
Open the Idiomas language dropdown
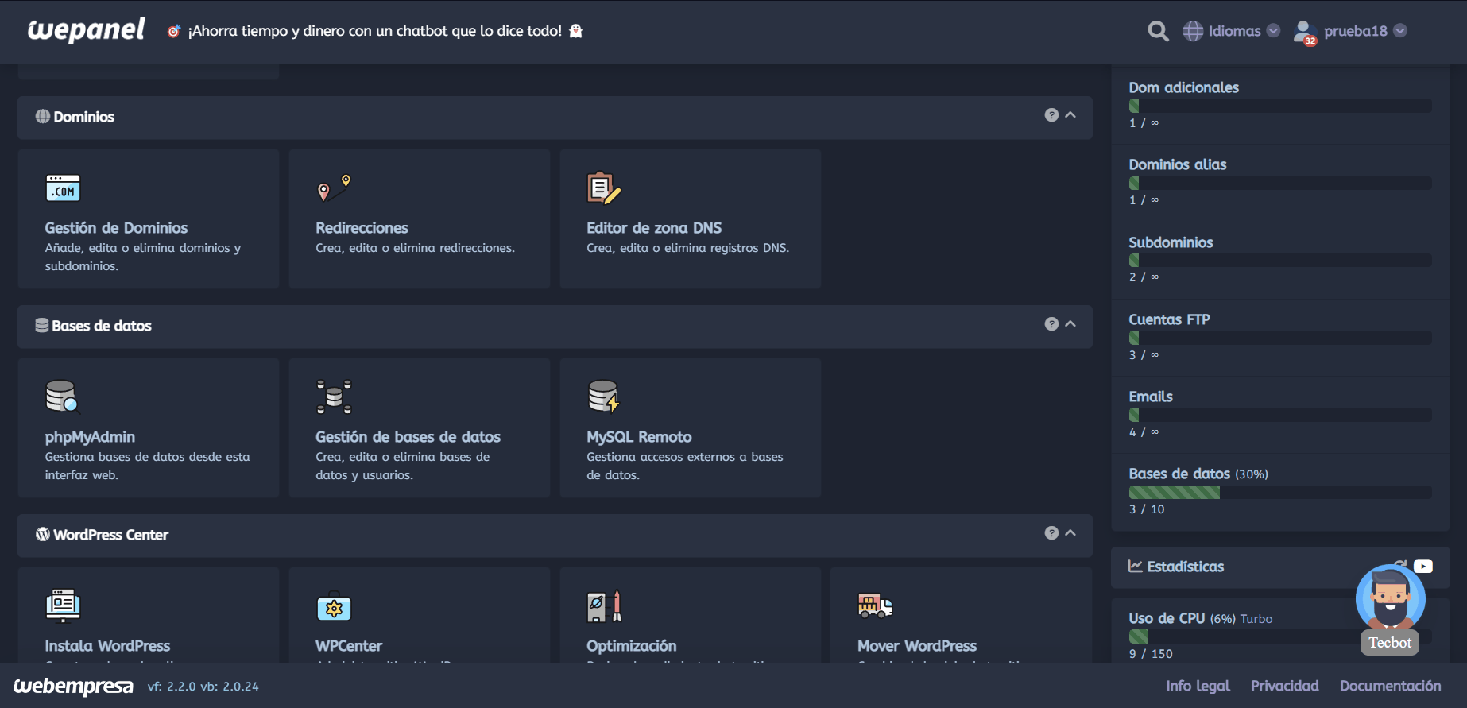1232,31
